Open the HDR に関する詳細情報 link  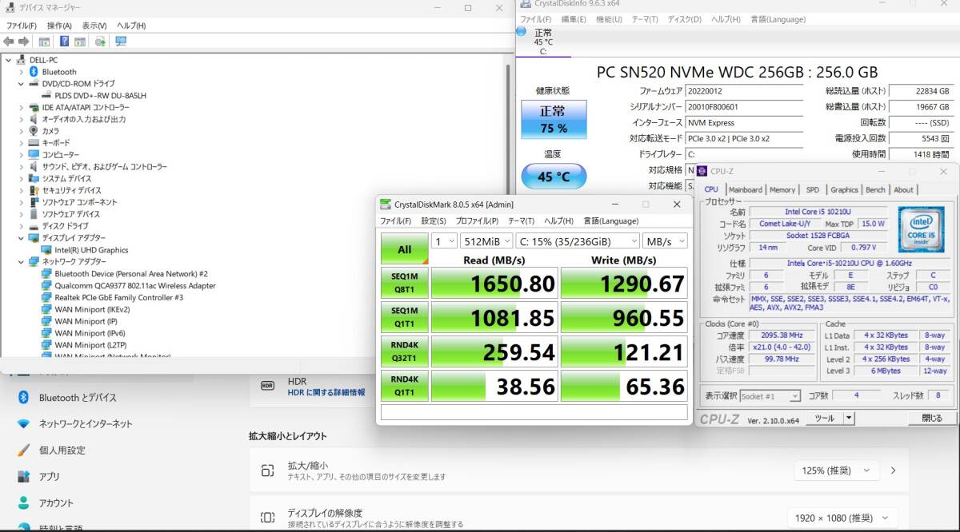(326, 392)
